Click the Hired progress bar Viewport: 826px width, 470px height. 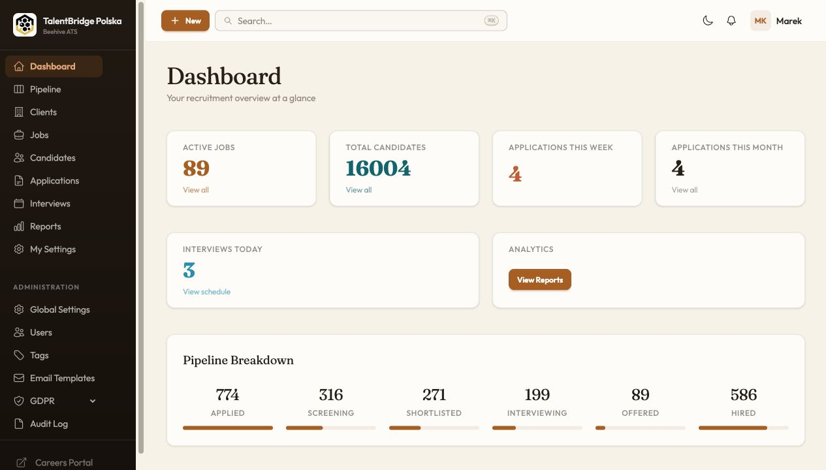744,428
